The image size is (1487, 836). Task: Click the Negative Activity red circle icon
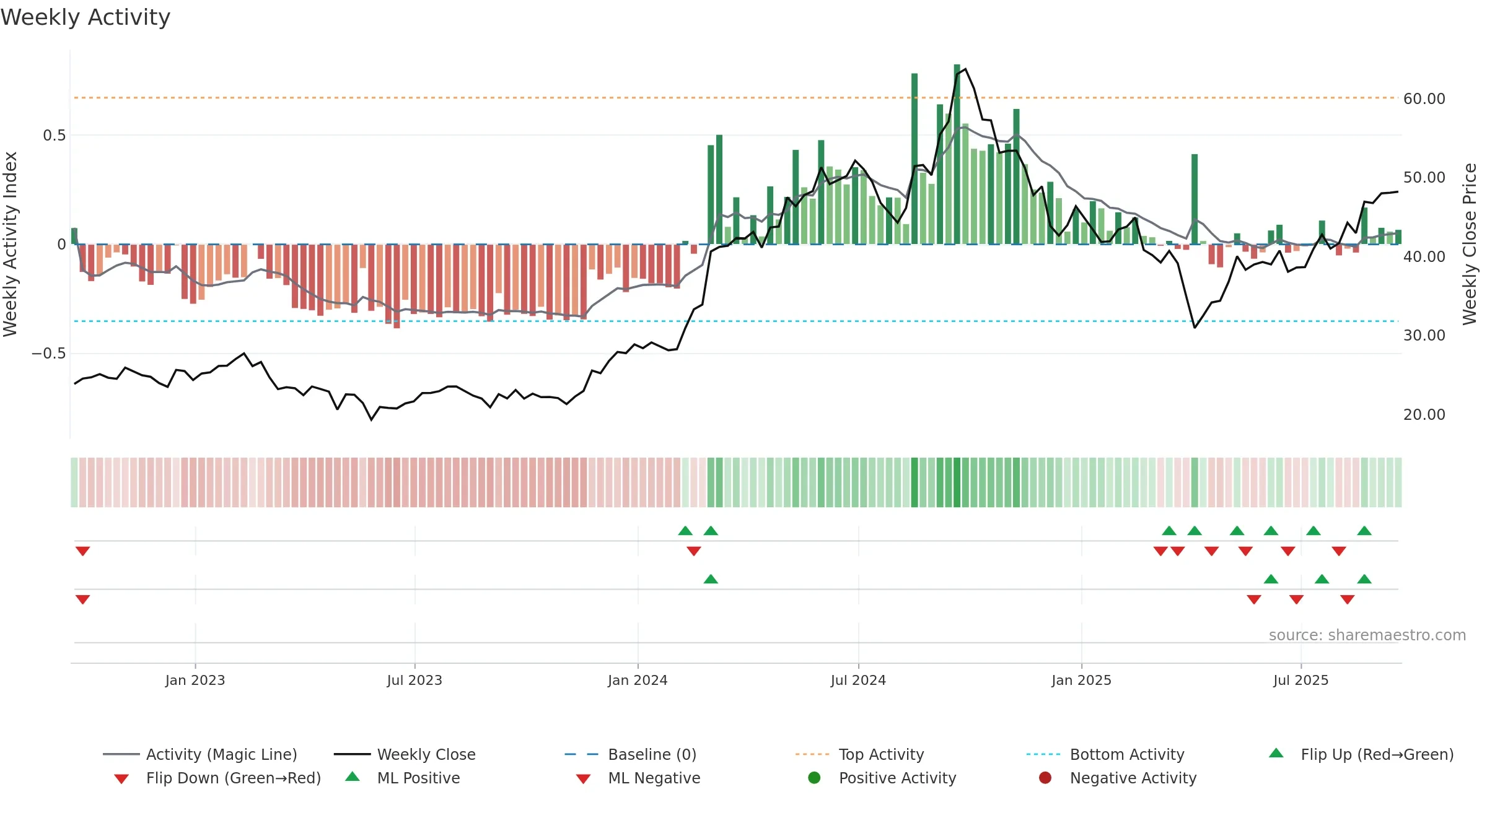point(1045,777)
